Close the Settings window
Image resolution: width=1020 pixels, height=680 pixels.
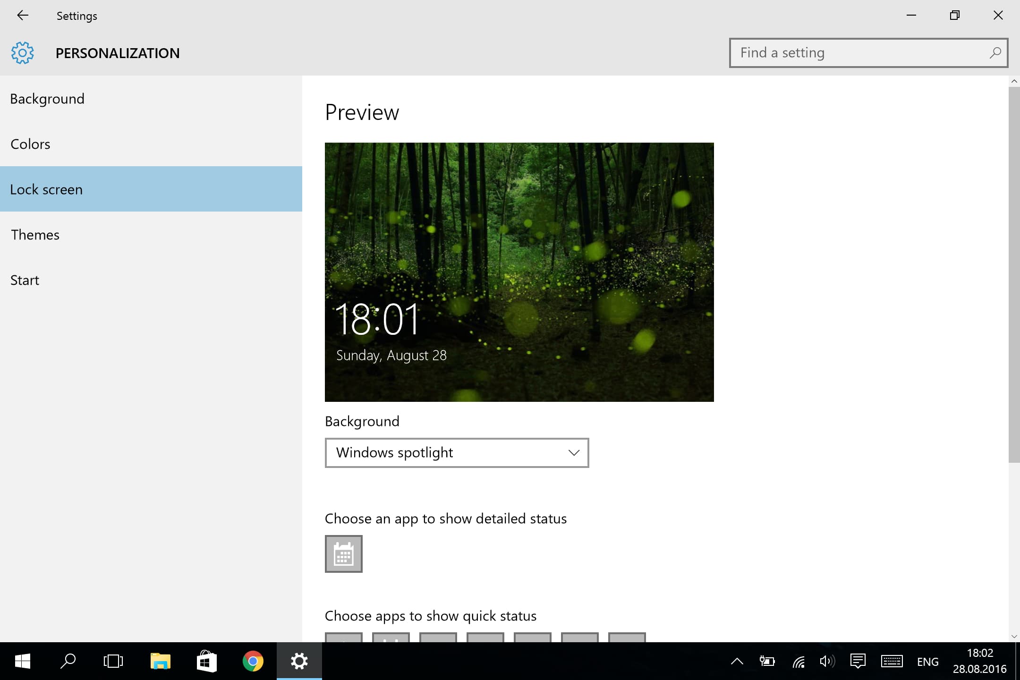click(998, 16)
